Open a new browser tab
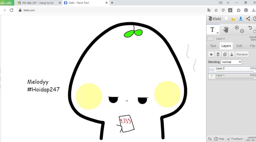Viewport: 256px width, 142px height. [x=112, y=3]
